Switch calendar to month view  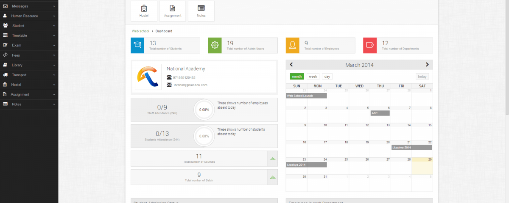tap(297, 77)
